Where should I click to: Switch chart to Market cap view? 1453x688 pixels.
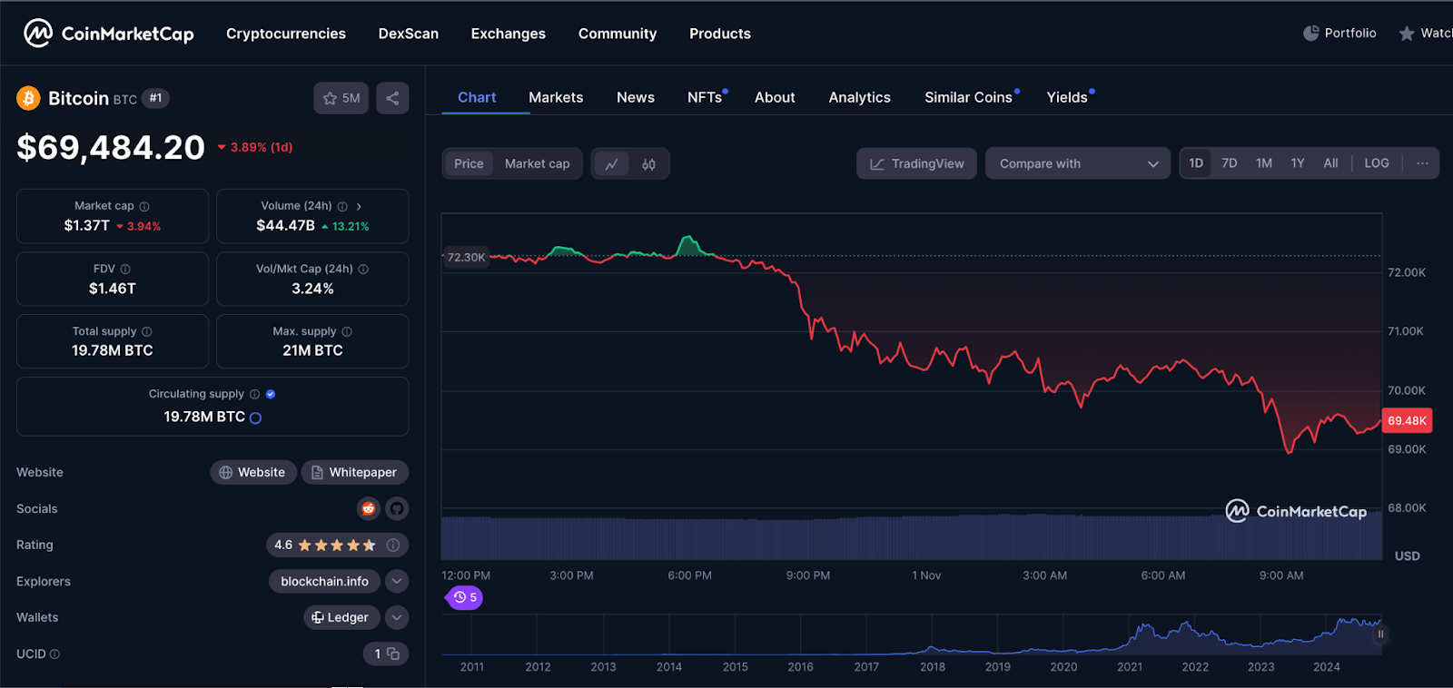pos(538,163)
